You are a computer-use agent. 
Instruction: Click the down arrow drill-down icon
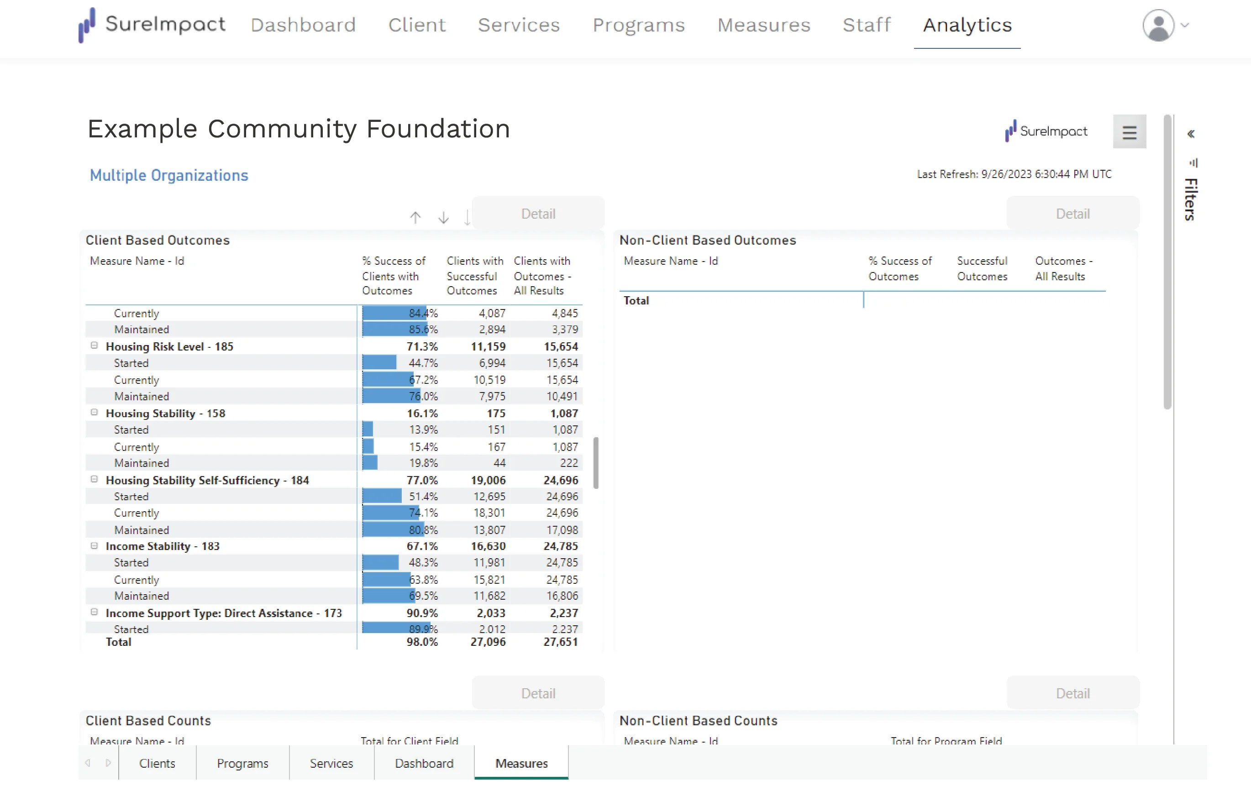pos(443,217)
